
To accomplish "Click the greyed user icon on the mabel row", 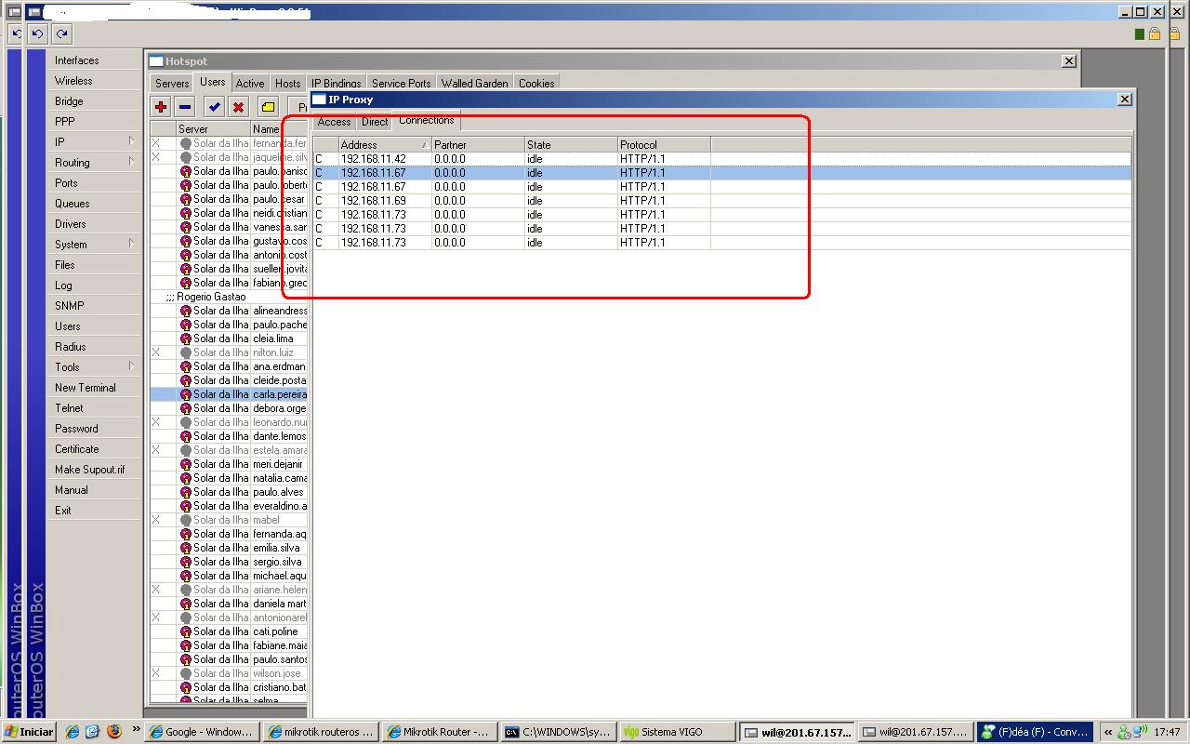I will click(x=185, y=520).
